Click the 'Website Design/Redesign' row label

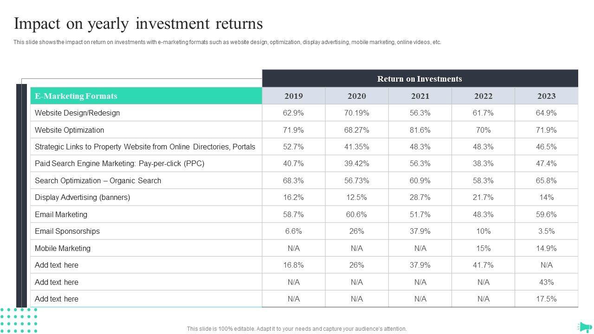77,113
